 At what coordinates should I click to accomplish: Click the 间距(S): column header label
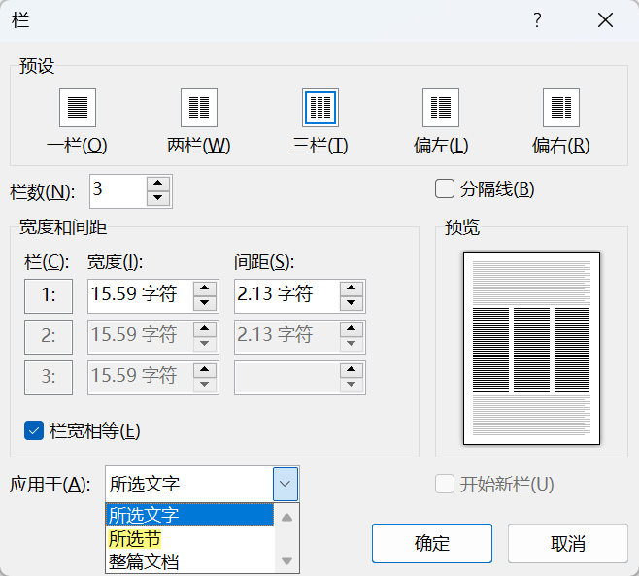click(264, 262)
